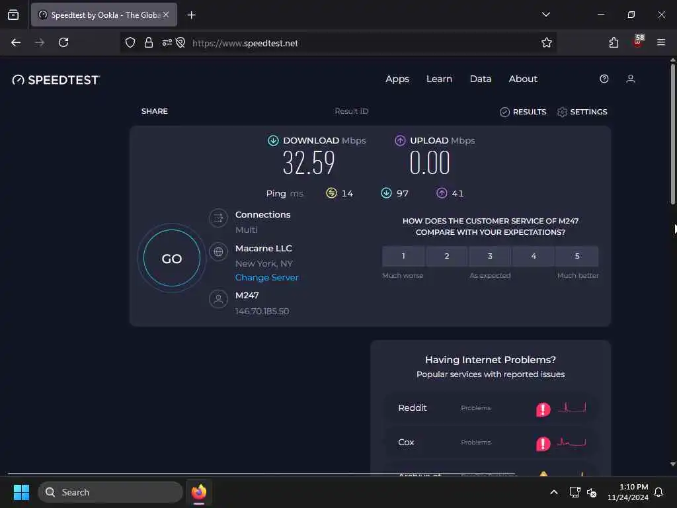Click the download latency icon next to 97
Screen dimensions: 677x508
coord(386,192)
